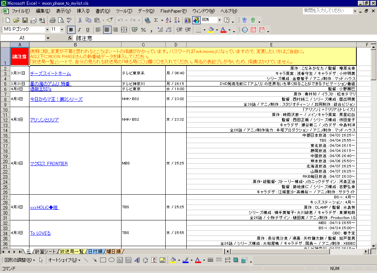Click the チーズスイートホーム hyperlink

tap(50, 74)
